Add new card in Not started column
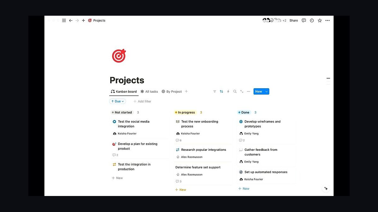The image size is (378, 212). [x=117, y=178]
